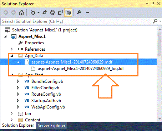Expand the References node
This screenshot has height=131, width=162.
[11, 49]
